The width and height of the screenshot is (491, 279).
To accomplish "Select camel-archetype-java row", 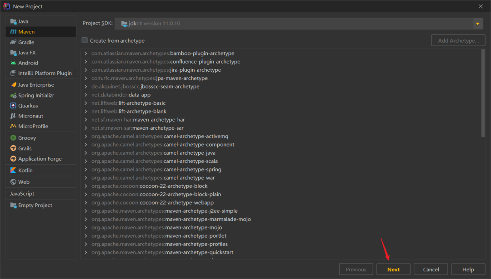I will pos(281,153).
